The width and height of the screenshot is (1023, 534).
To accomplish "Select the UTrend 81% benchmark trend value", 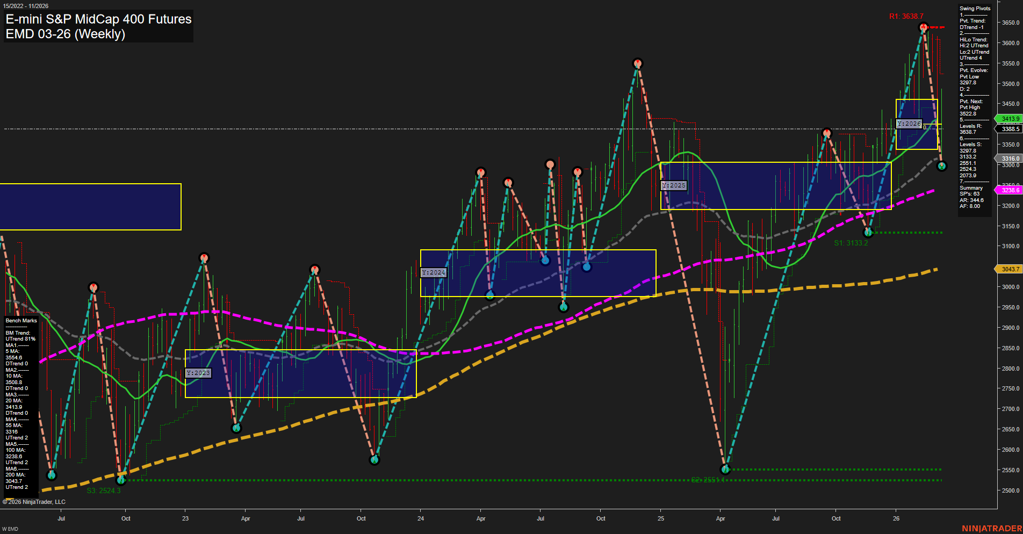I will coord(20,339).
